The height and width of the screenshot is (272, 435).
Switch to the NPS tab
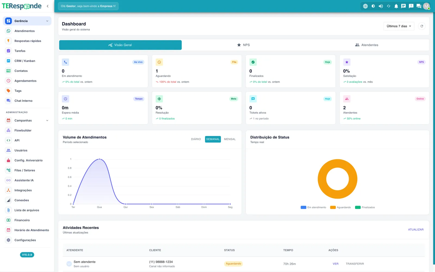point(243,45)
